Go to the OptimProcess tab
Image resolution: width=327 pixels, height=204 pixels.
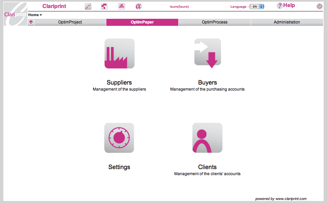pyautogui.click(x=215, y=22)
